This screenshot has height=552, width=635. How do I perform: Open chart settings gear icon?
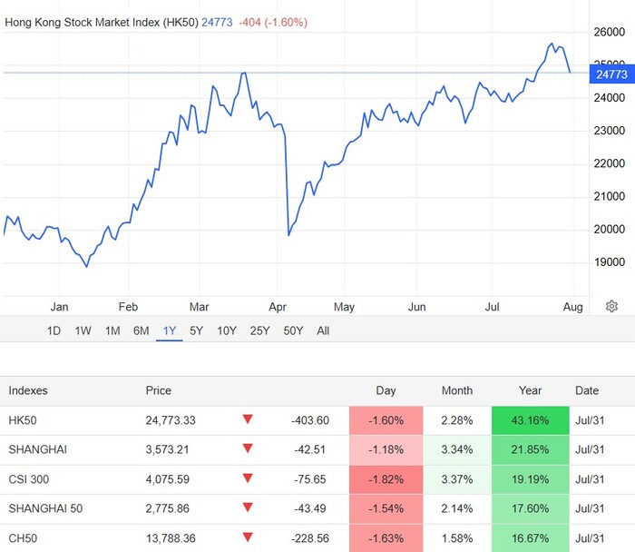pos(611,307)
